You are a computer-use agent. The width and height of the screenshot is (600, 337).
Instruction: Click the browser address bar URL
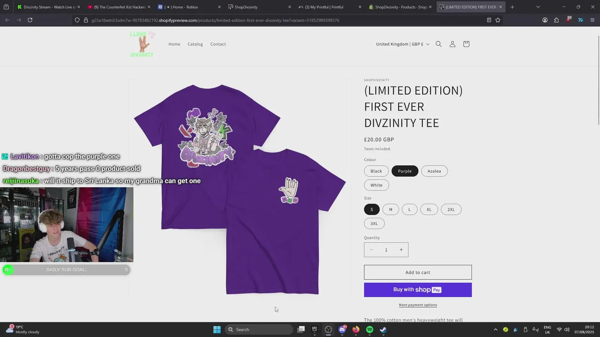[x=216, y=20]
